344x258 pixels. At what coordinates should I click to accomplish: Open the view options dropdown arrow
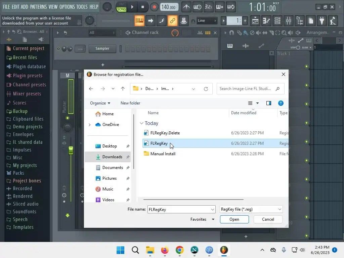point(257,103)
